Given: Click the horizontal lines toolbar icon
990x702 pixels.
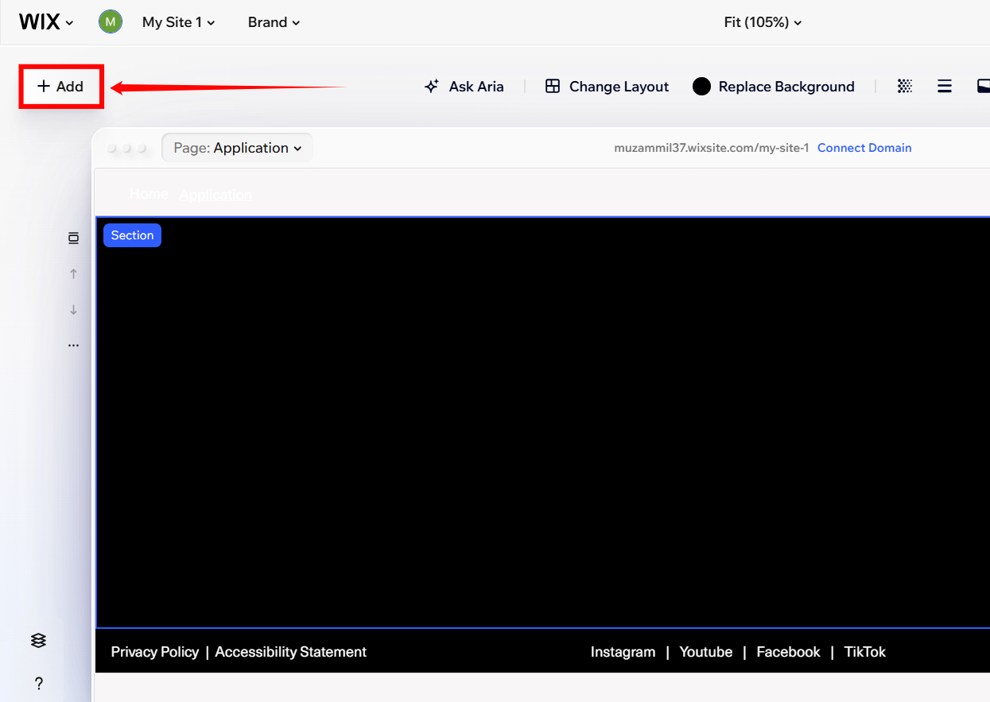Looking at the screenshot, I should click(945, 87).
